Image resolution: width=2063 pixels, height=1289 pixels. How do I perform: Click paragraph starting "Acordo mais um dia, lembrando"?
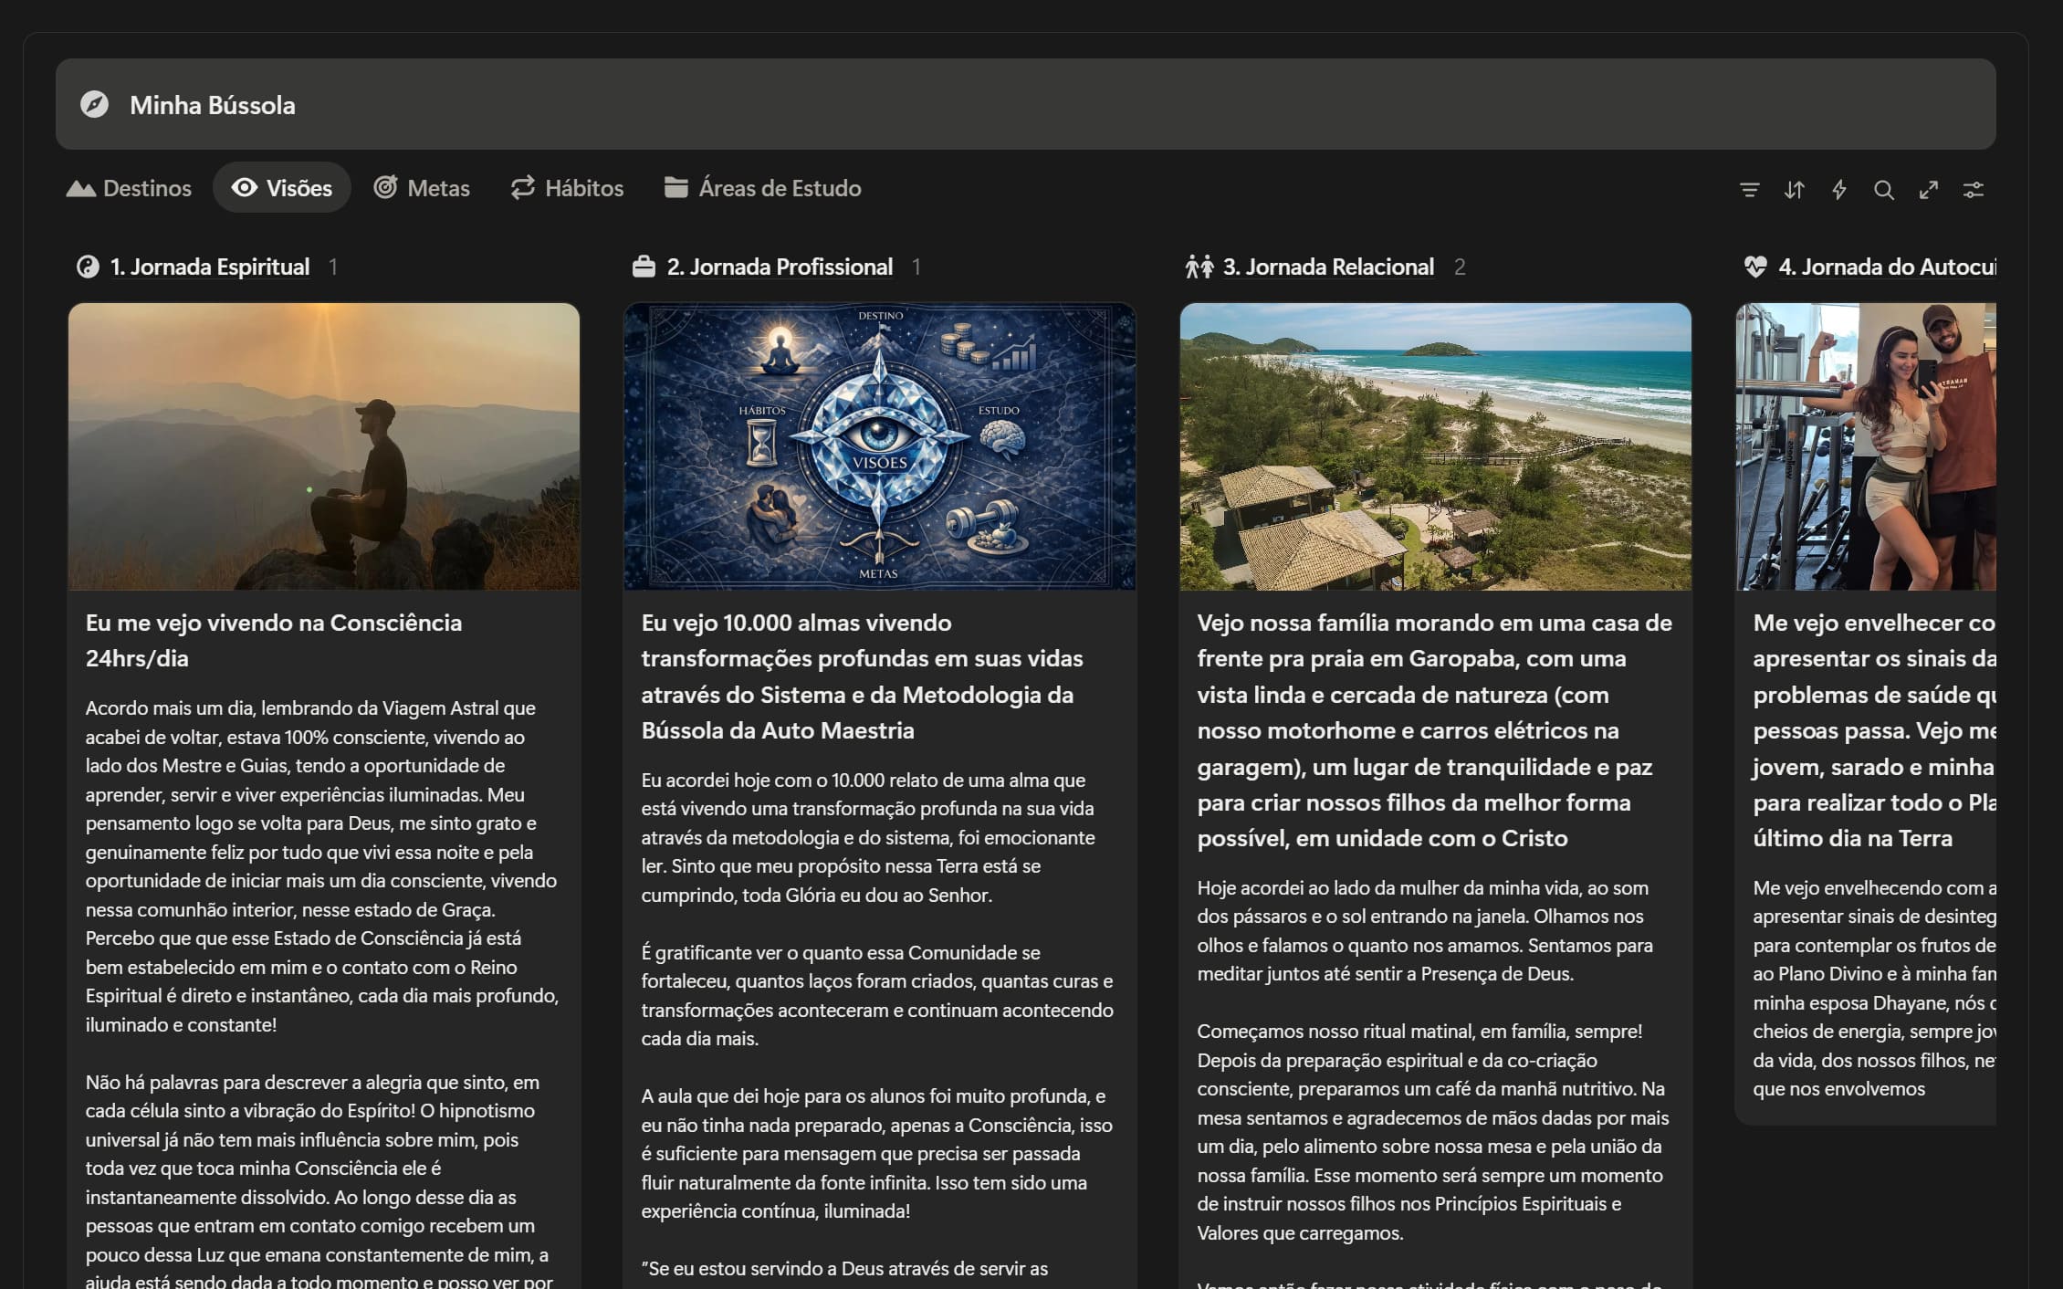tap(322, 866)
